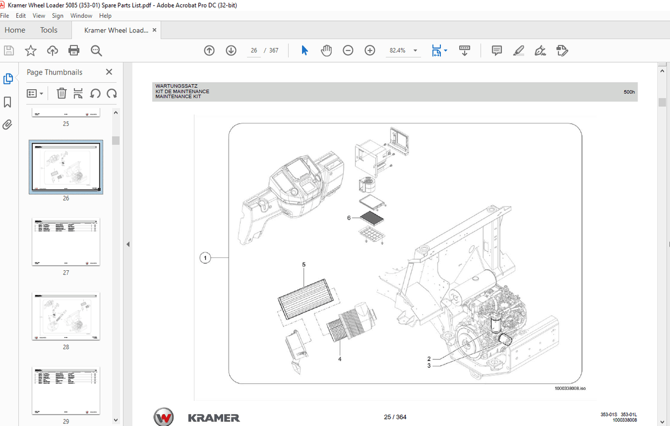Viewport: 670px width, 426px height.
Task: Open the Fill & Sign tool icon
Action: (562, 50)
